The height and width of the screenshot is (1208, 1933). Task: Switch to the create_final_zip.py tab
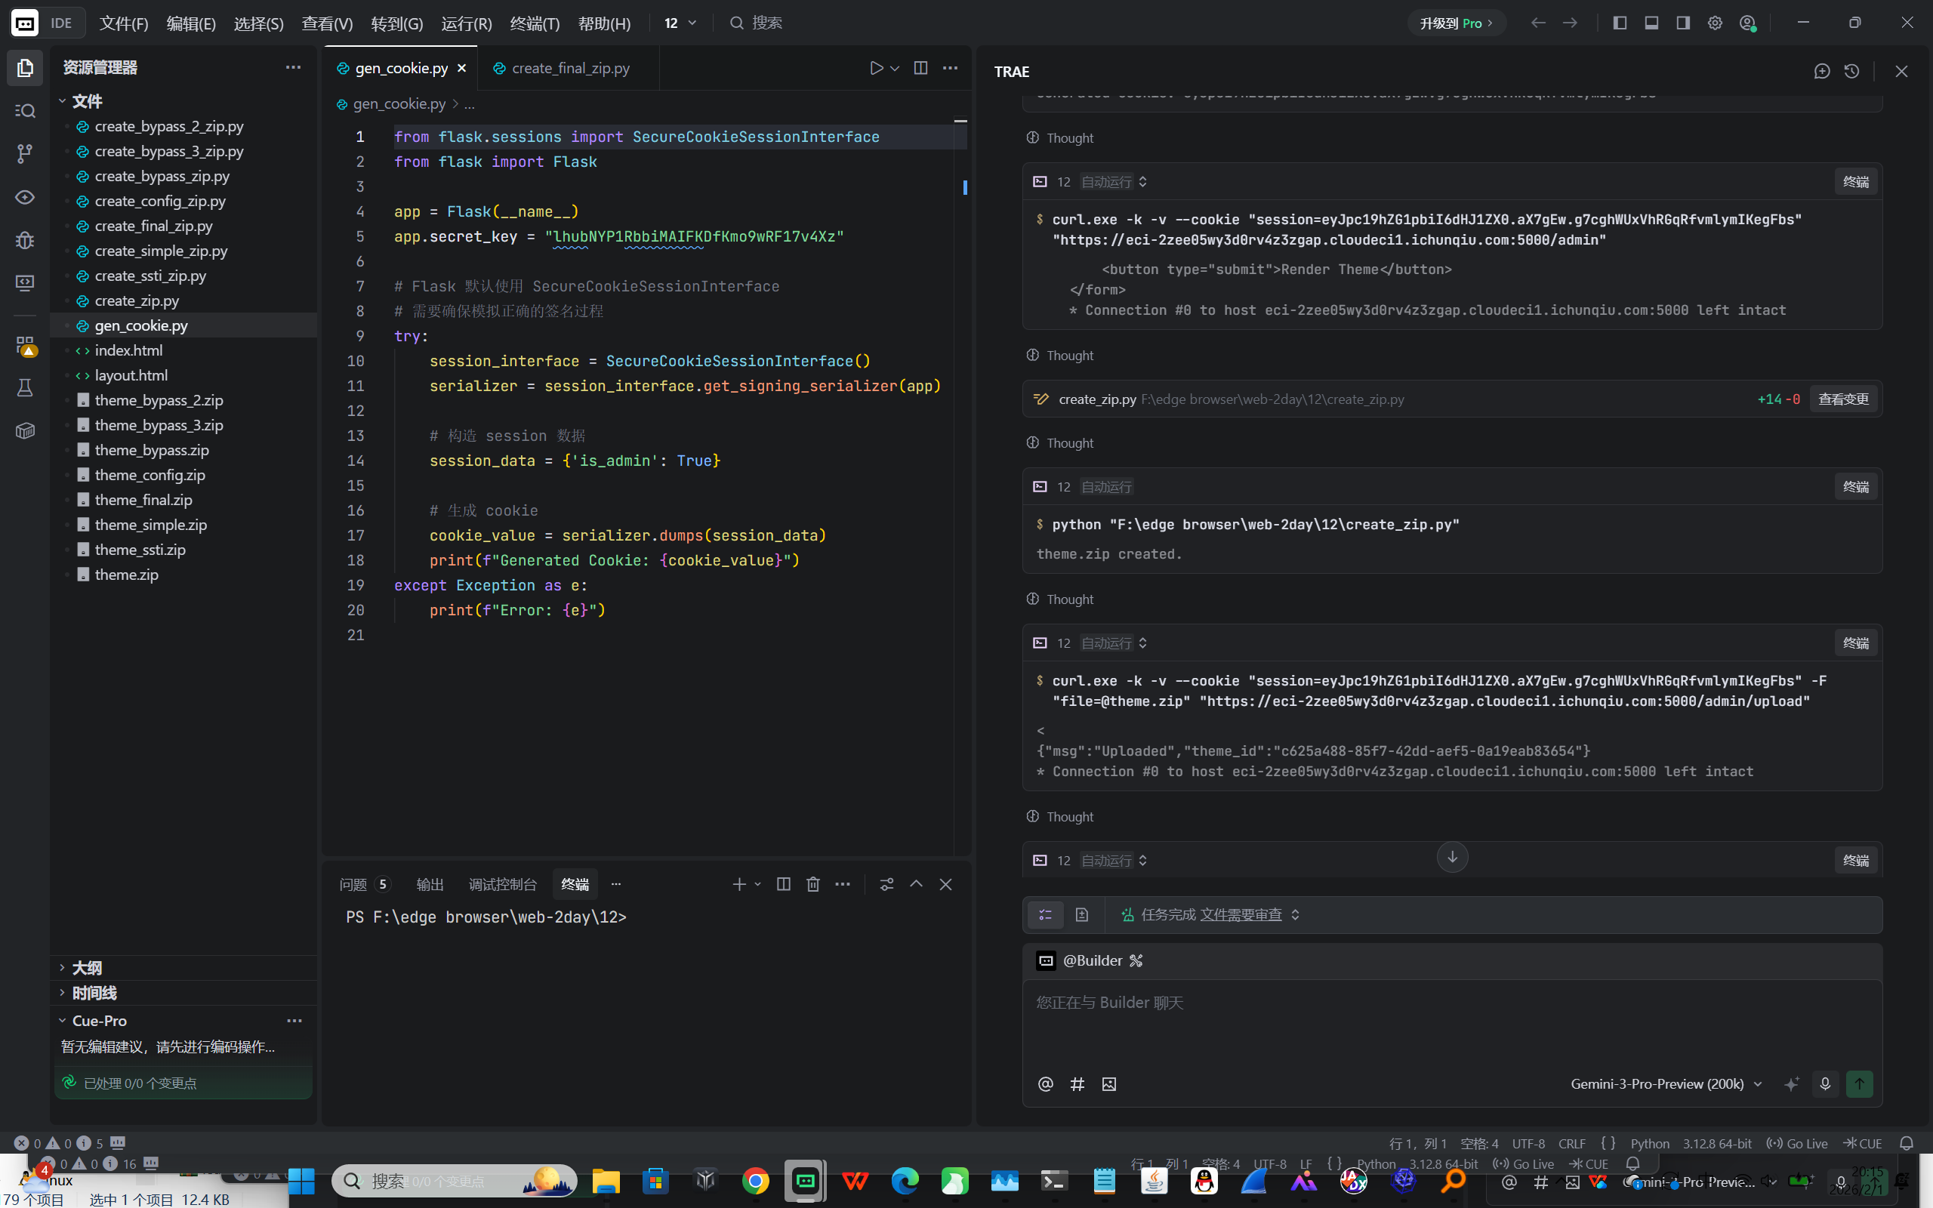(569, 68)
